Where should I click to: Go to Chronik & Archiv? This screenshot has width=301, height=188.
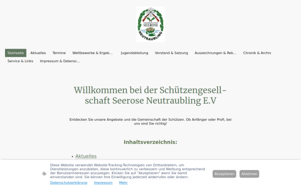pos(257,53)
